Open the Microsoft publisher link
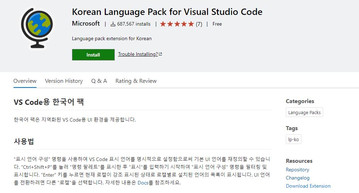This screenshot has height=193, width=359. point(86,23)
